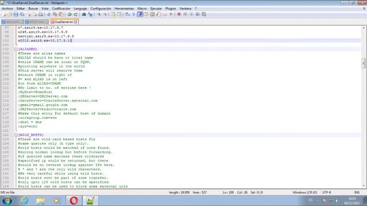Click the UTF-8 encoding status field
The height and width of the screenshot is (206, 367).
tap(326, 192)
